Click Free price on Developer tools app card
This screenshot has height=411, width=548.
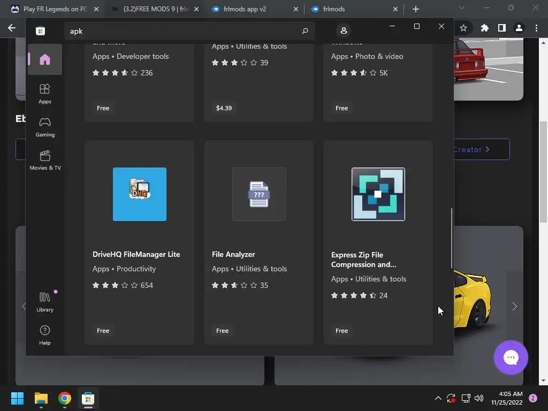[103, 108]
